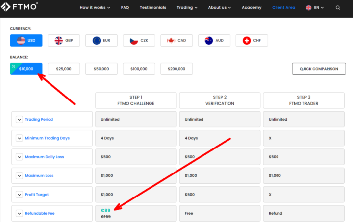Expand the Refundable Fee chevron

click(19, 213)
